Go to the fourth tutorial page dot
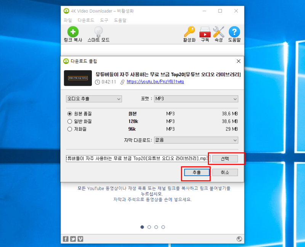 tap(163, 227)
